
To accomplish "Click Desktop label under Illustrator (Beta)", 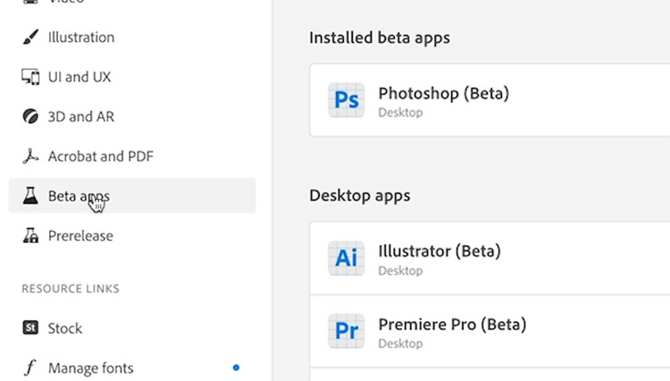I will point(400,271).
